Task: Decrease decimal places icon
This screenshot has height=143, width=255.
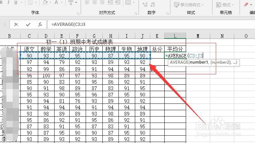Action: (x=152, y=4)
